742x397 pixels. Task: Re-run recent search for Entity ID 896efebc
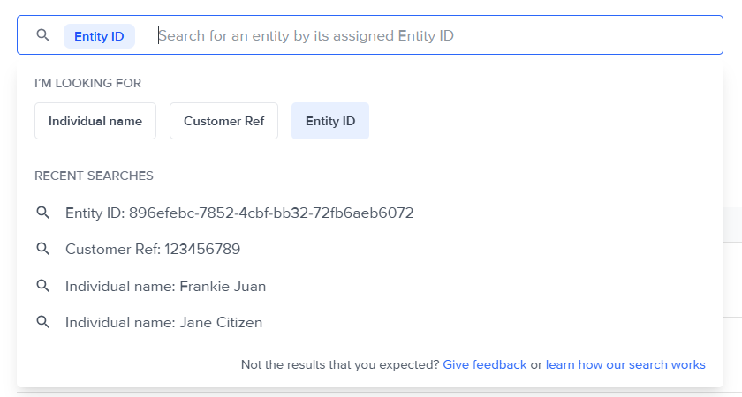point(239,213)
